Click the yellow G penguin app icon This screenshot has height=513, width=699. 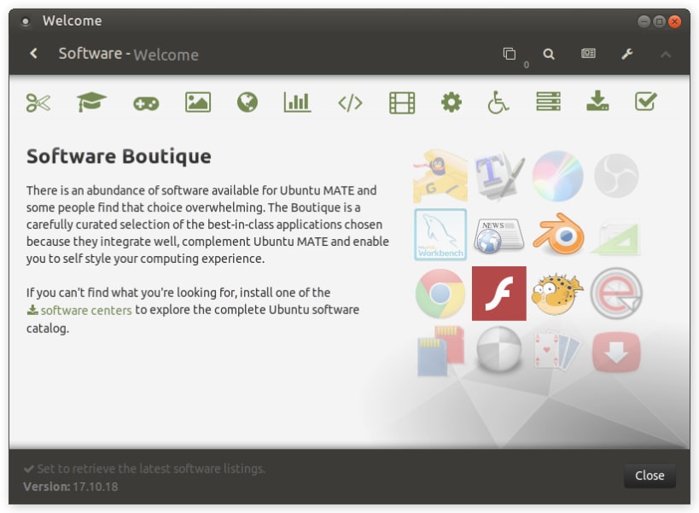click(440, 176)
